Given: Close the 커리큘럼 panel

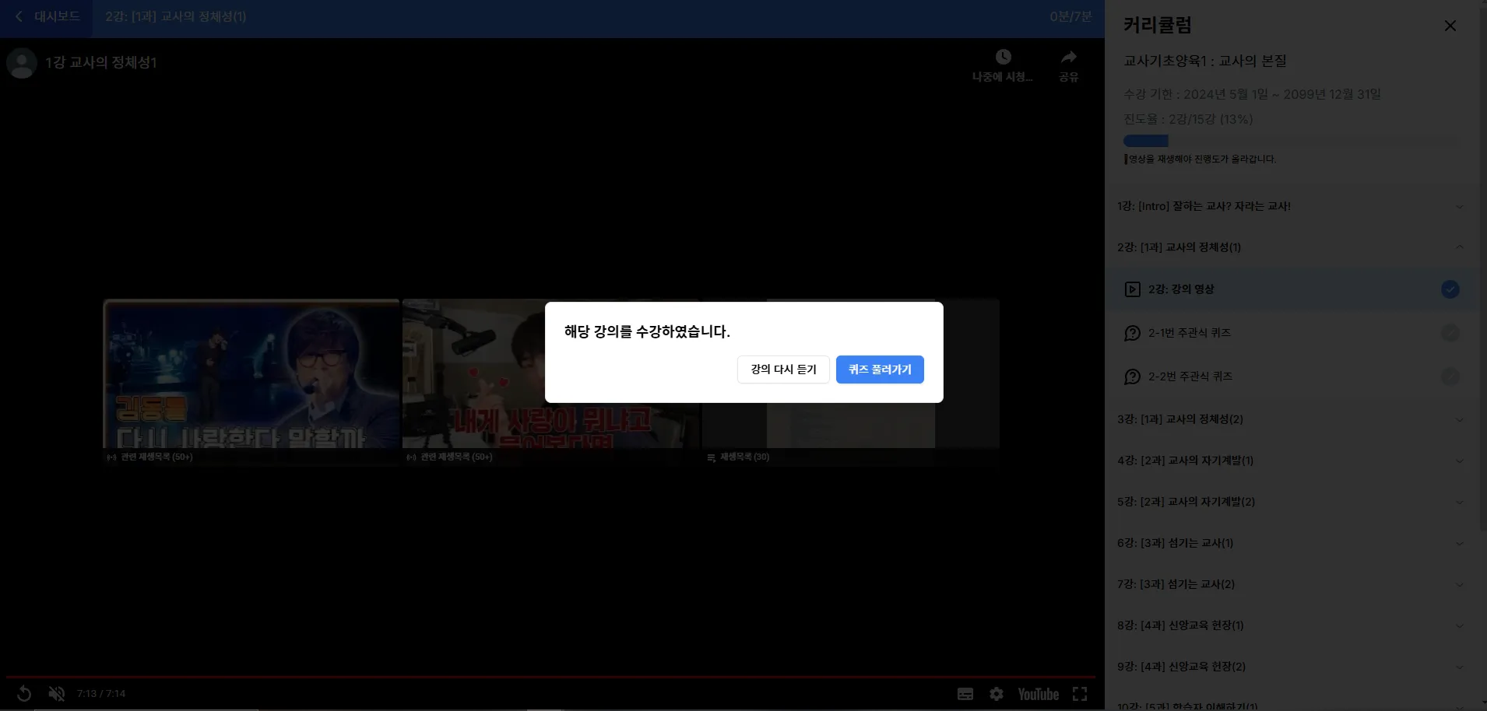Looking at the screenshot, I should [1450, 26].
